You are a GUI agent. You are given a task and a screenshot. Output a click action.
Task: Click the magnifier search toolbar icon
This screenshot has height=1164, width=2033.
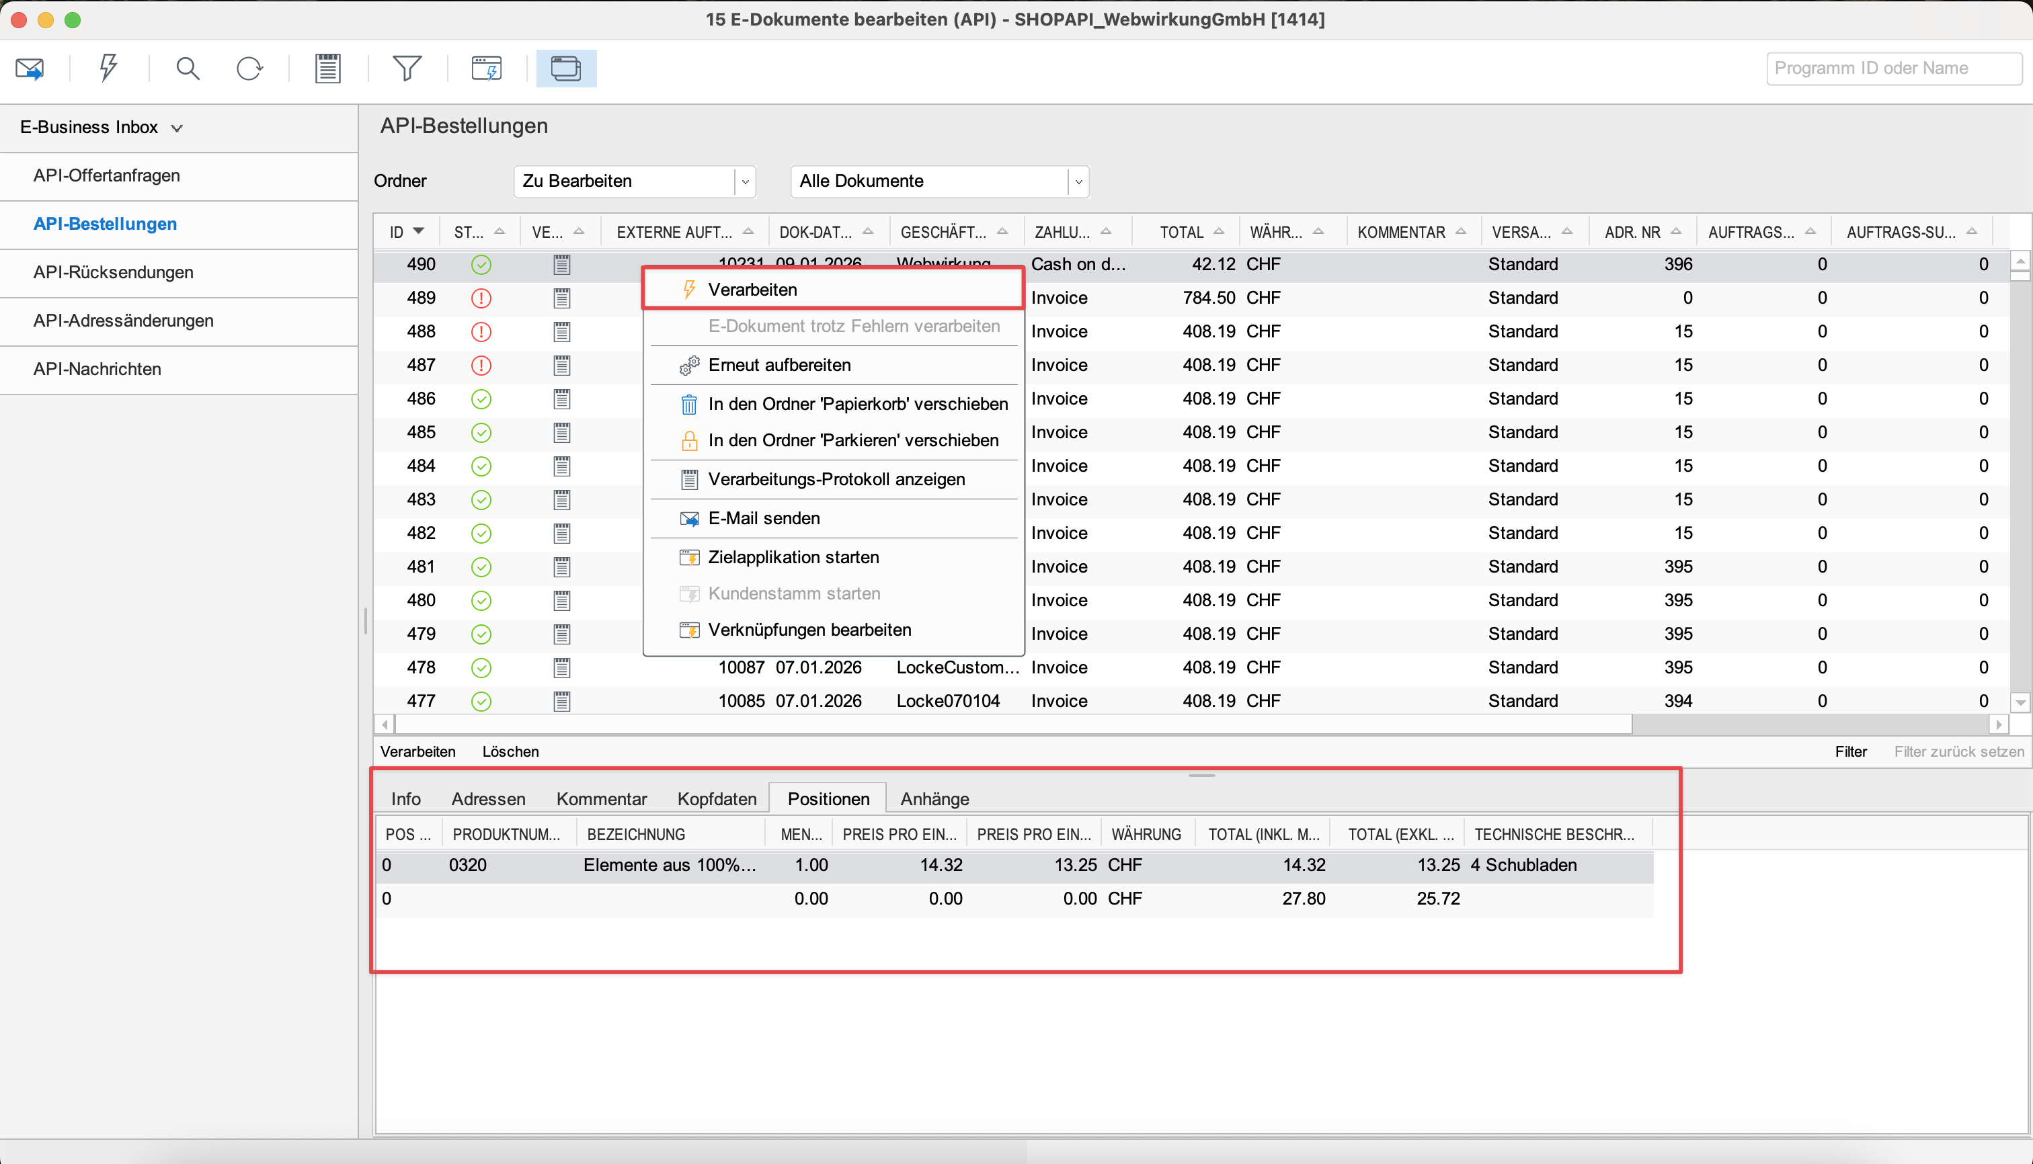pyautogui.click(x=187, y=69)
